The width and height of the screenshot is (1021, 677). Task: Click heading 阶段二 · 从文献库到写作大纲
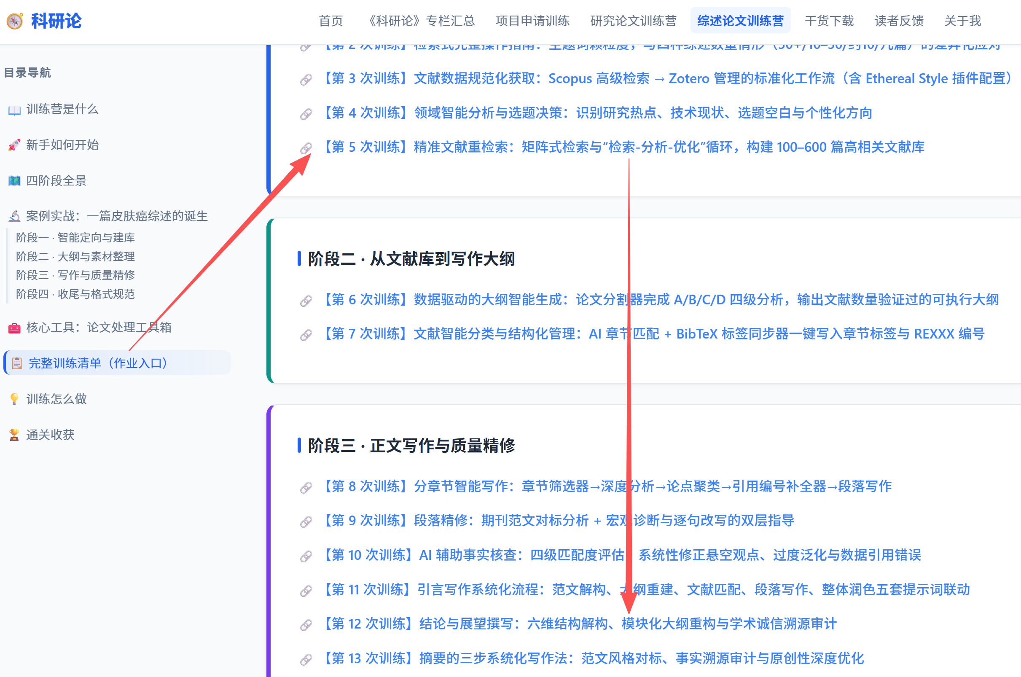click(411, 259)
